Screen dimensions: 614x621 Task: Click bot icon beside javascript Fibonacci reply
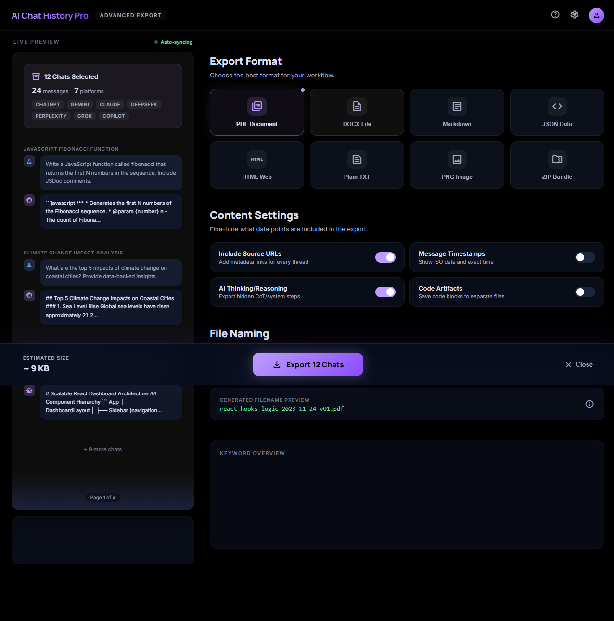29,200
